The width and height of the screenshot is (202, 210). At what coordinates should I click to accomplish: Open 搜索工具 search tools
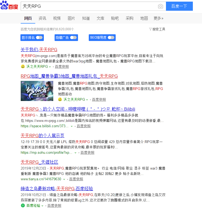pyautogui.click(x=157, y=29)
